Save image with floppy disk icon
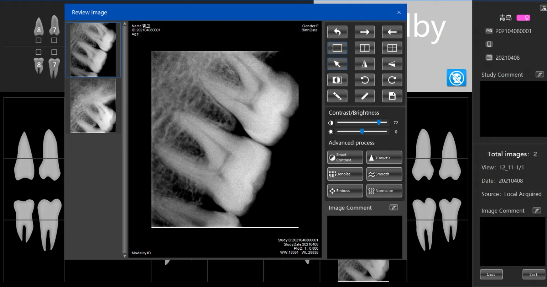Screen dimensions: 547x287 [392, 96]
